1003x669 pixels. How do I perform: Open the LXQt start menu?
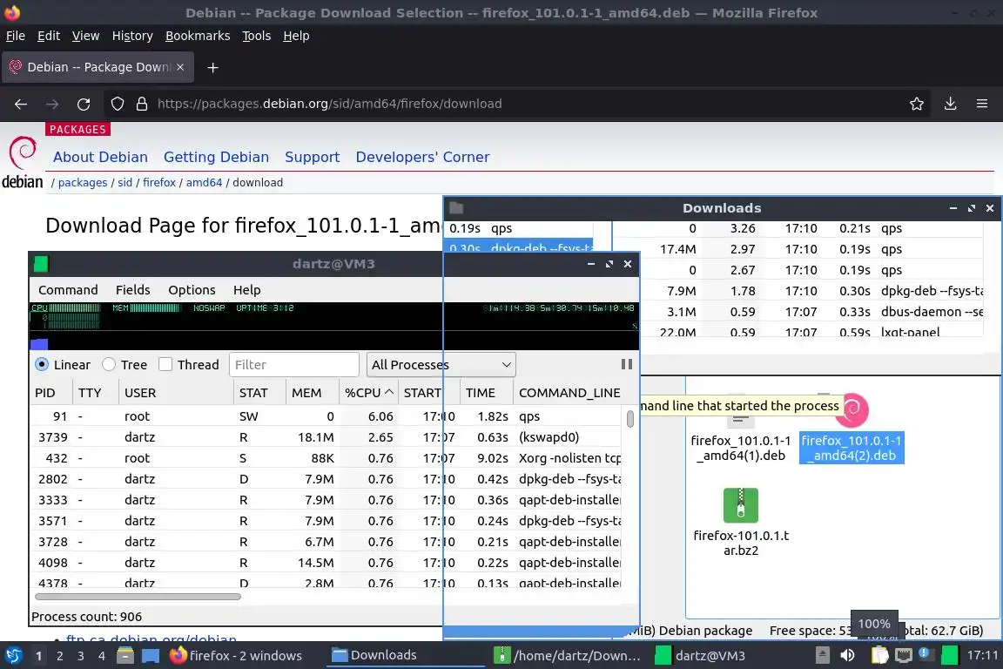[13, 656]
